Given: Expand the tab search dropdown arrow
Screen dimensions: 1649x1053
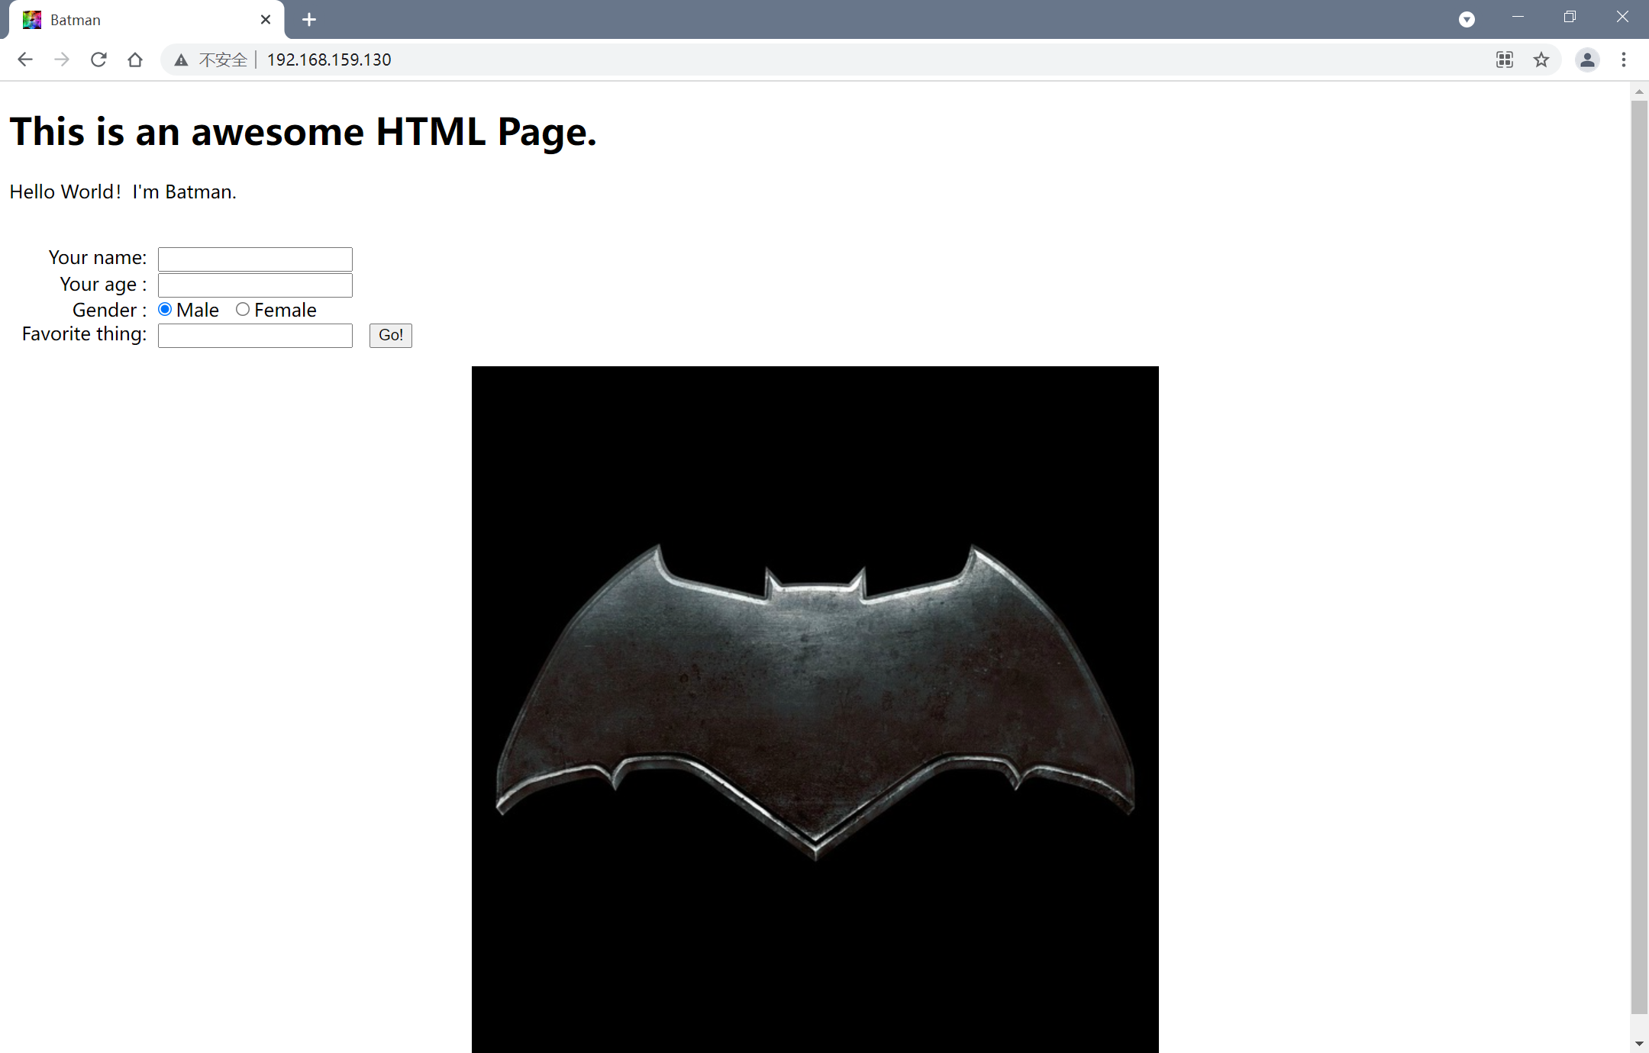Looking at the screenshot, I should pos(1467,20).
